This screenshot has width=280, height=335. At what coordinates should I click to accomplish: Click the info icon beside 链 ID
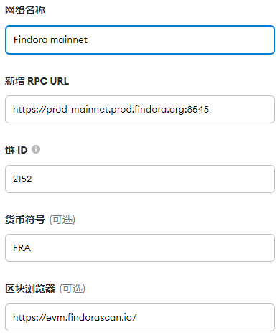click(36, 149)
